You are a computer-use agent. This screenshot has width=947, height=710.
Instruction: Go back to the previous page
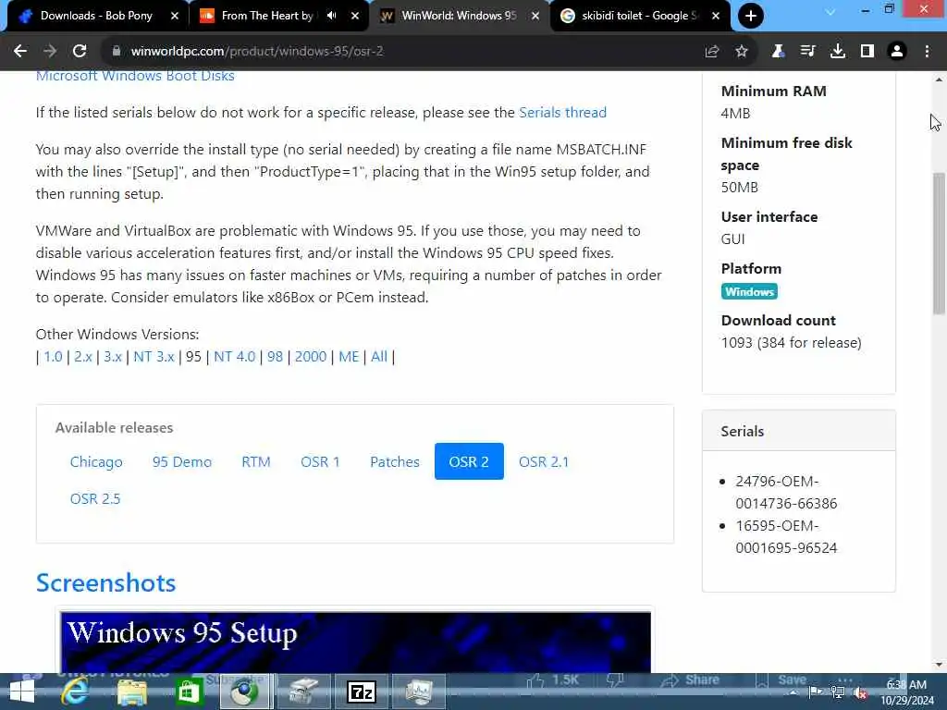coord(20,52)
